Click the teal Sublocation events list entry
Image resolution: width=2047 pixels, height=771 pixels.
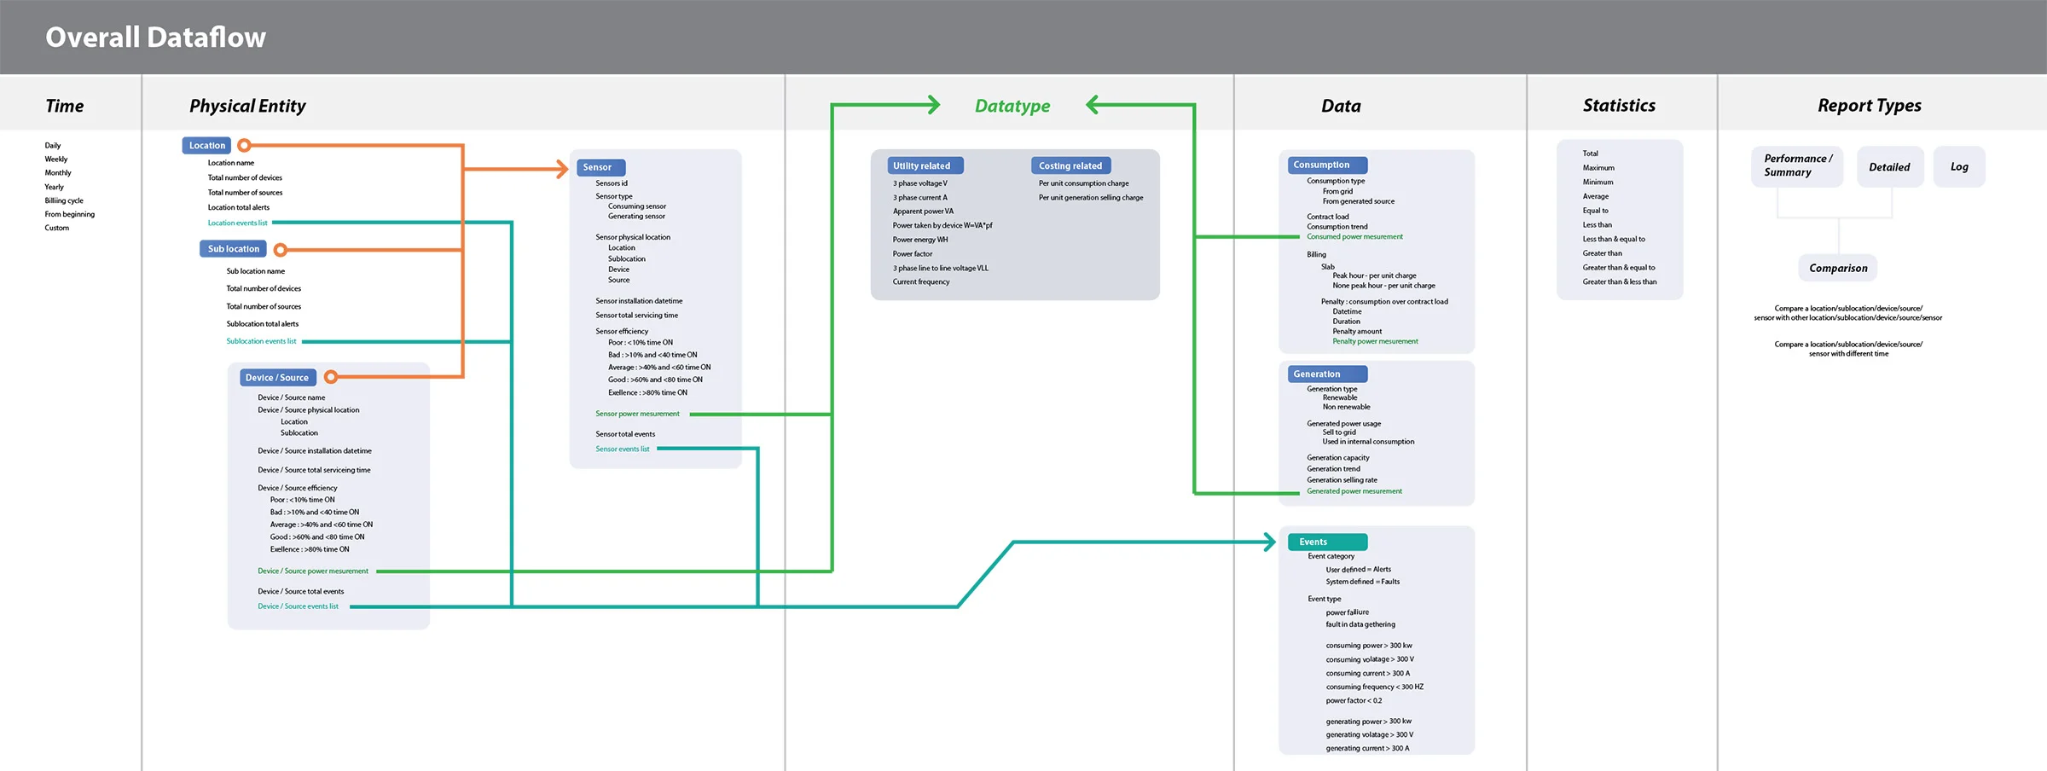261,341
